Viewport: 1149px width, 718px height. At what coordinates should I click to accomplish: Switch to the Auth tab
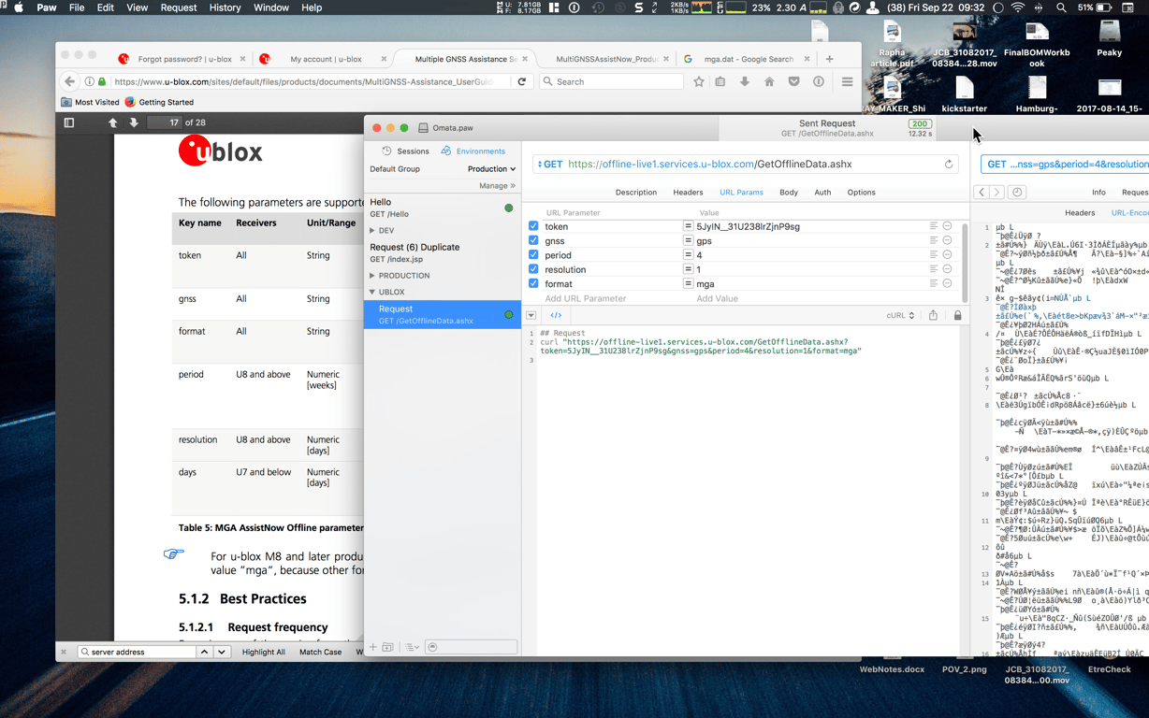click(x=822, y=193)
